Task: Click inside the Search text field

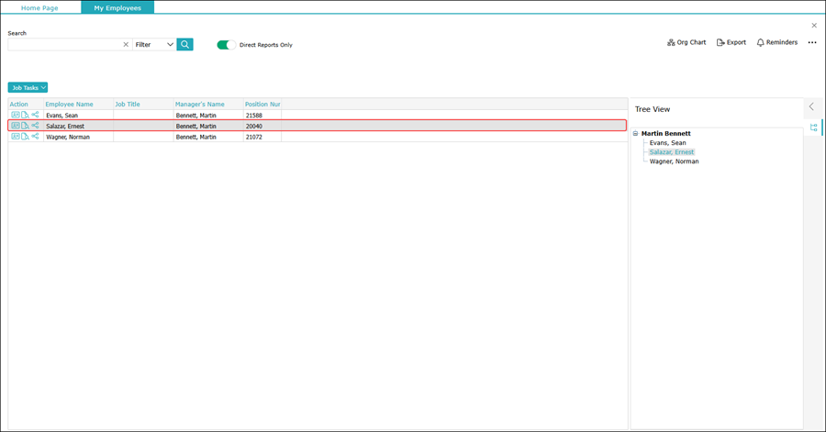Action: point(64,44)
